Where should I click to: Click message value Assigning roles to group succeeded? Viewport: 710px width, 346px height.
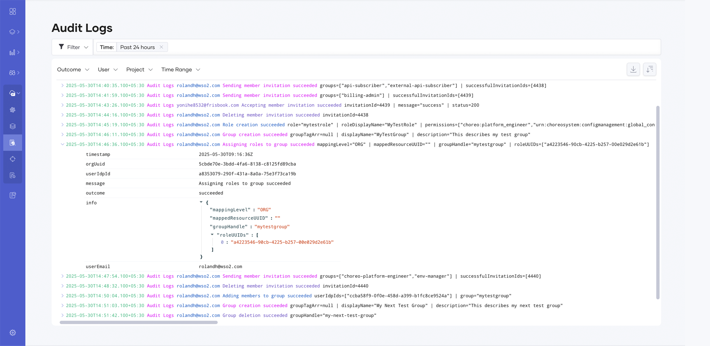point(244,183)
